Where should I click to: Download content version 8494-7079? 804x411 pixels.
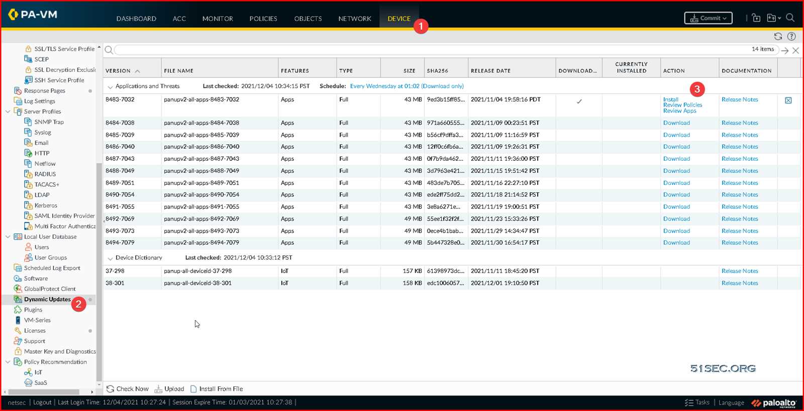[x=676, y=243]
